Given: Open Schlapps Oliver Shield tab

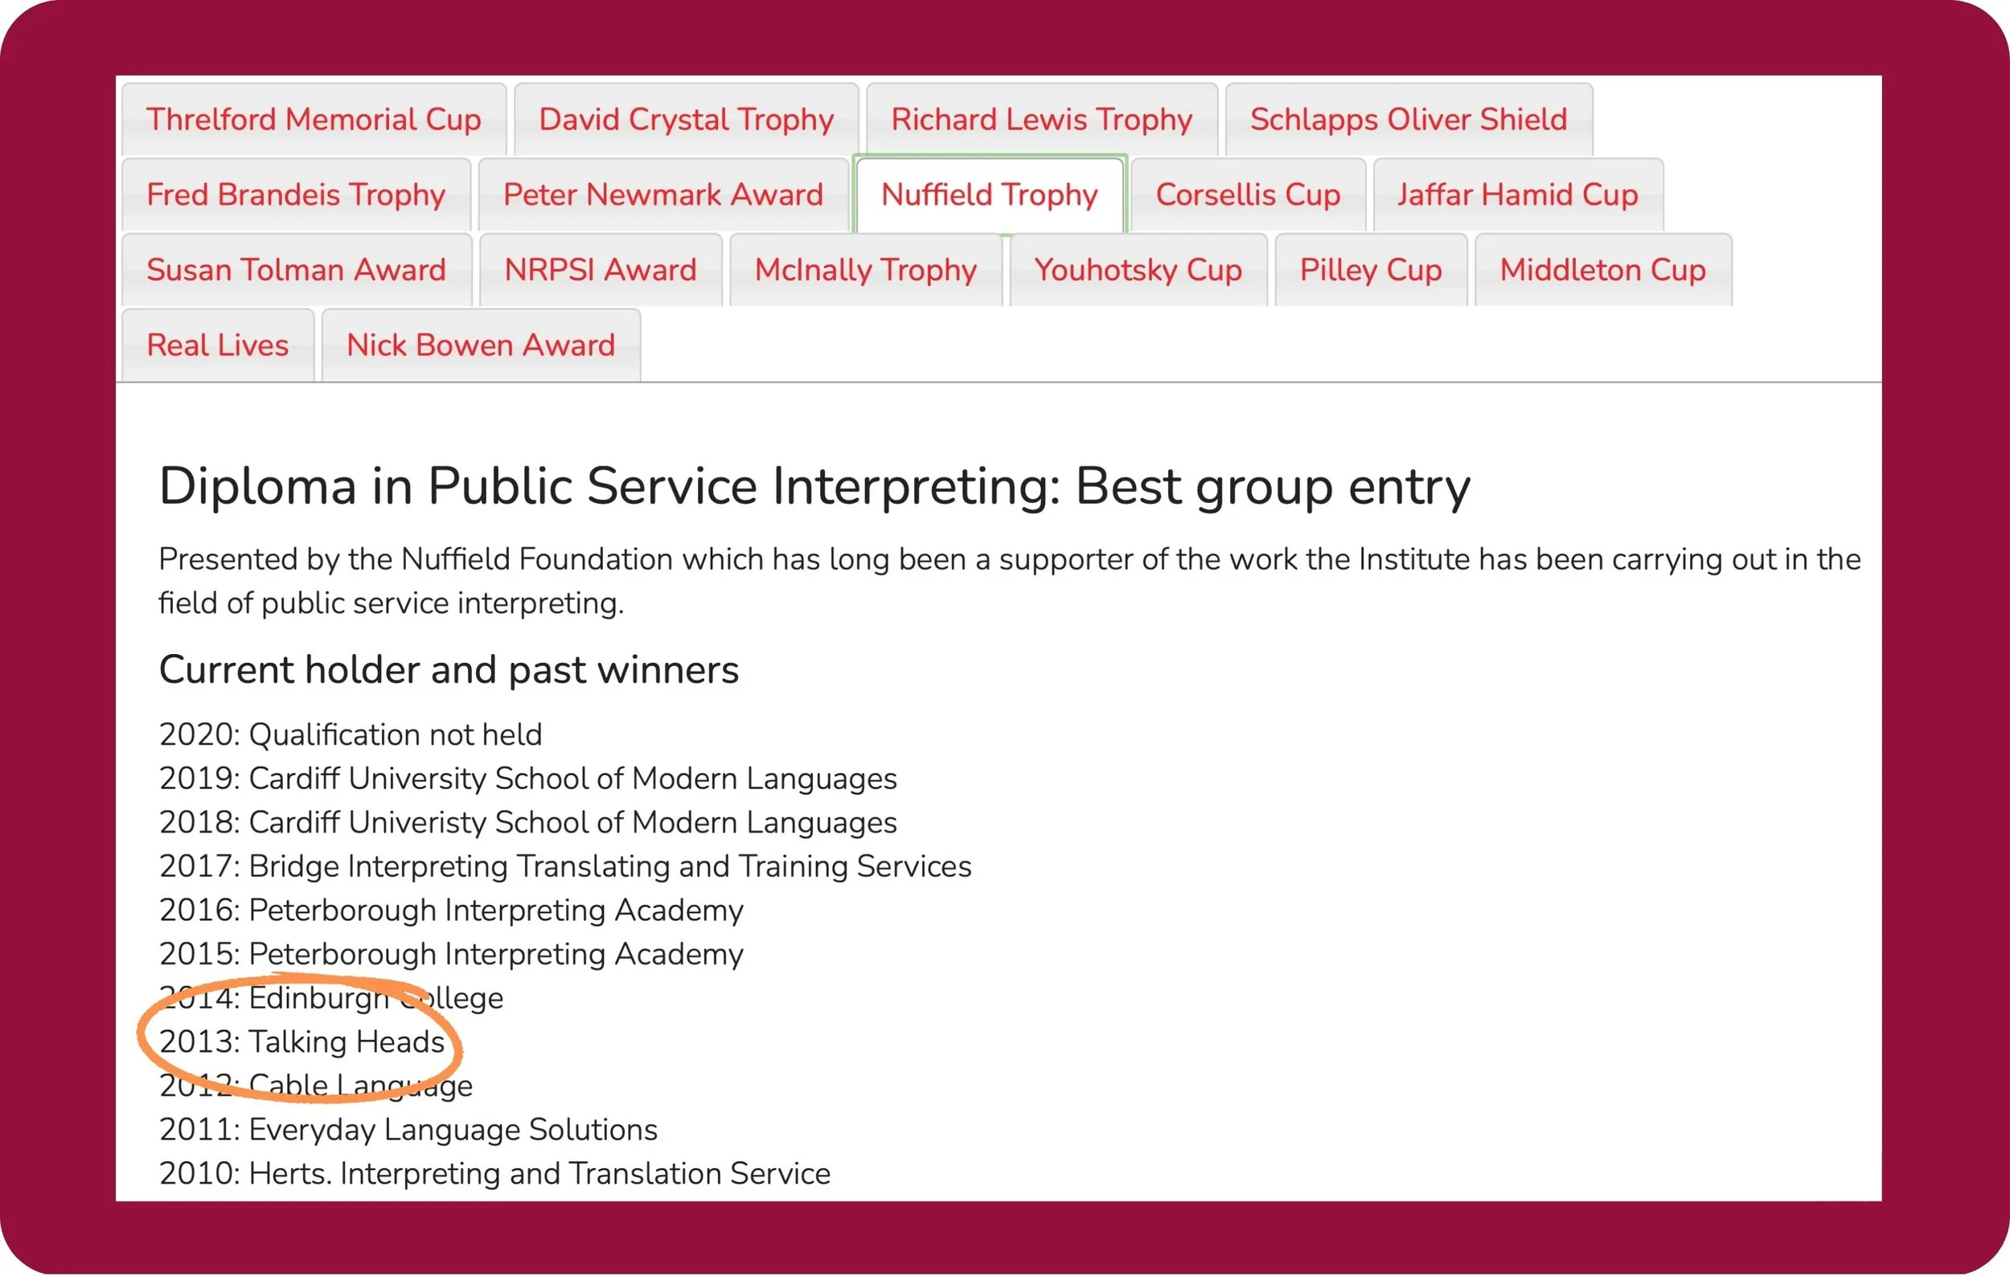Looking at the screenshot, I should [1407, 119].
